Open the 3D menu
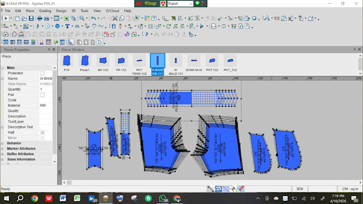The image size is (363, 204). pyautogui.click(x=73, y=11)
